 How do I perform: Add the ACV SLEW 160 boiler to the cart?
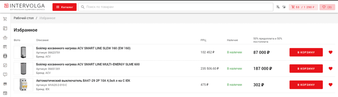tap(306, 52)
